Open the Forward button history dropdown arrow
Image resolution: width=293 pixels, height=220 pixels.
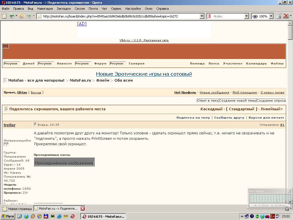pyautogui.click(x=34, y=16)
